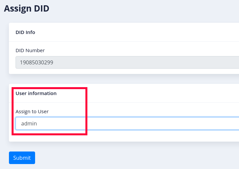Click the word Assign in the page title
Viewport: 239px width, 169px height.
pos(18,9)
